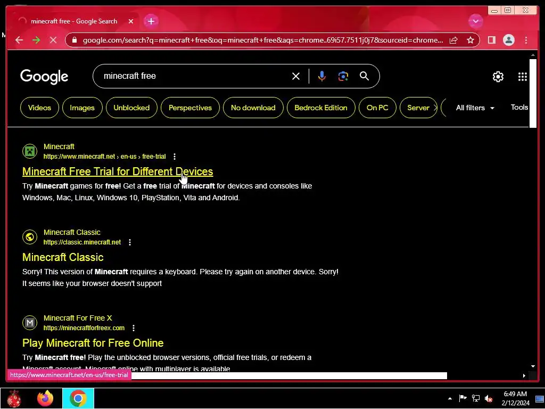
Task: Click the Minecraft For Free X favicon
Action: pos(30,323)
